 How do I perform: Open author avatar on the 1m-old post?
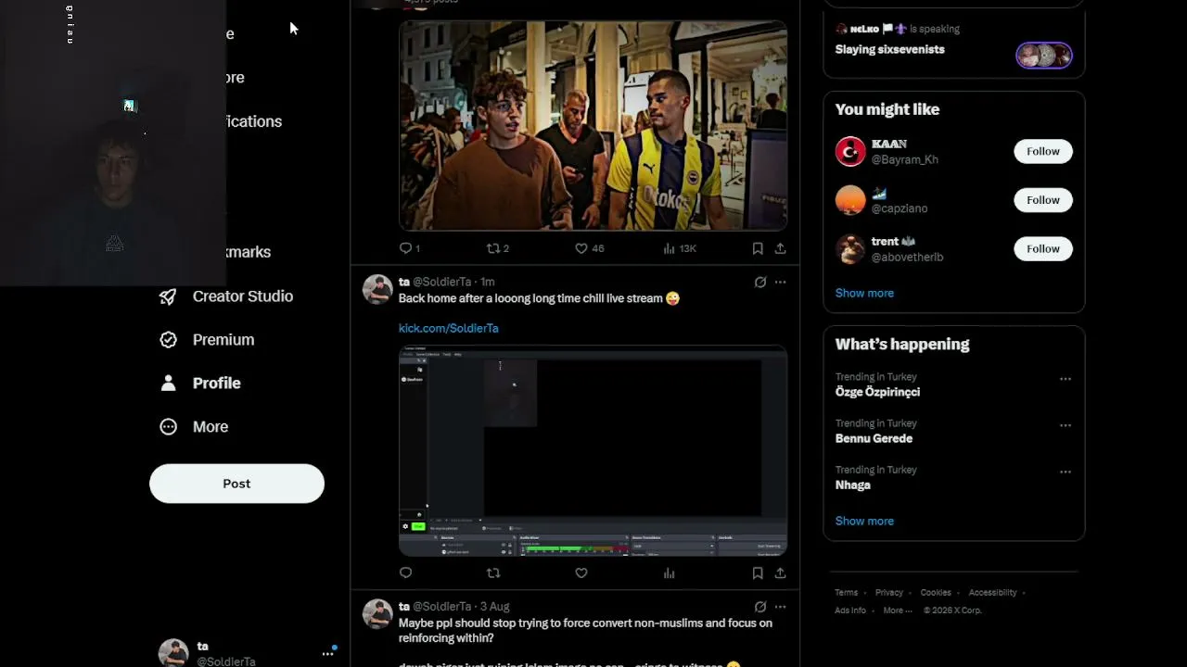[x=377, y=289]
